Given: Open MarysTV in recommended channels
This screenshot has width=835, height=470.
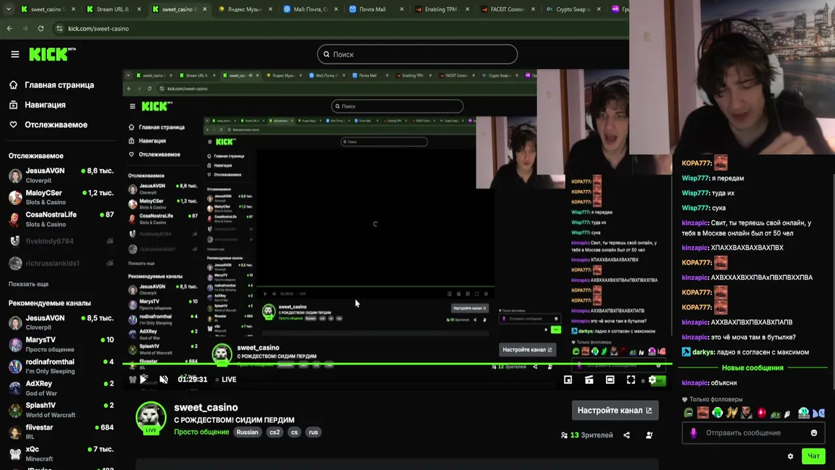Looking at the screenshot, I should (x=62, y=344).
